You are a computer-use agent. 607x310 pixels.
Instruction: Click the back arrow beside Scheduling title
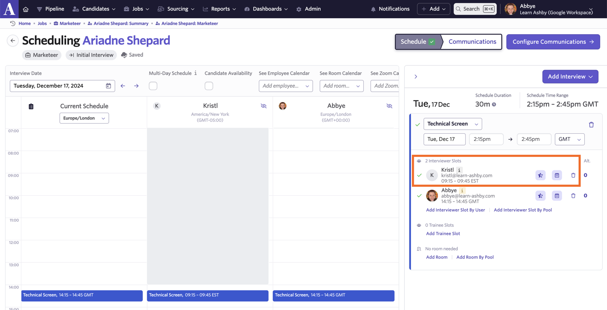[x=13, y=40]
